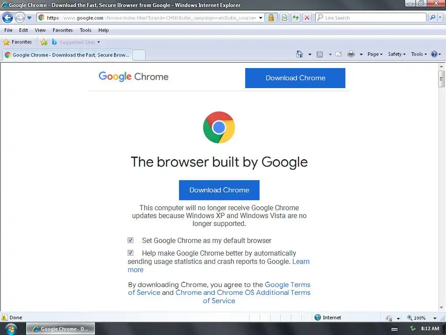This screenshot has width=446, height=335.
Task: Click the RSS Feeds icon
Action: tap(320, 54)
